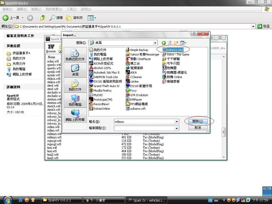Click the 開啟(O) open button
The width and height of the screenshot is (272, 204).
198,121
